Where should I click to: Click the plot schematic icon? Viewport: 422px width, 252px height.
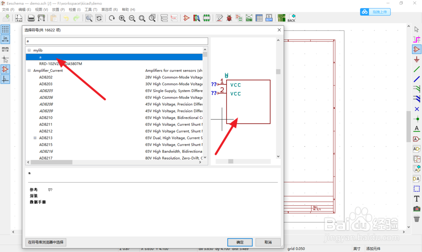41,18
